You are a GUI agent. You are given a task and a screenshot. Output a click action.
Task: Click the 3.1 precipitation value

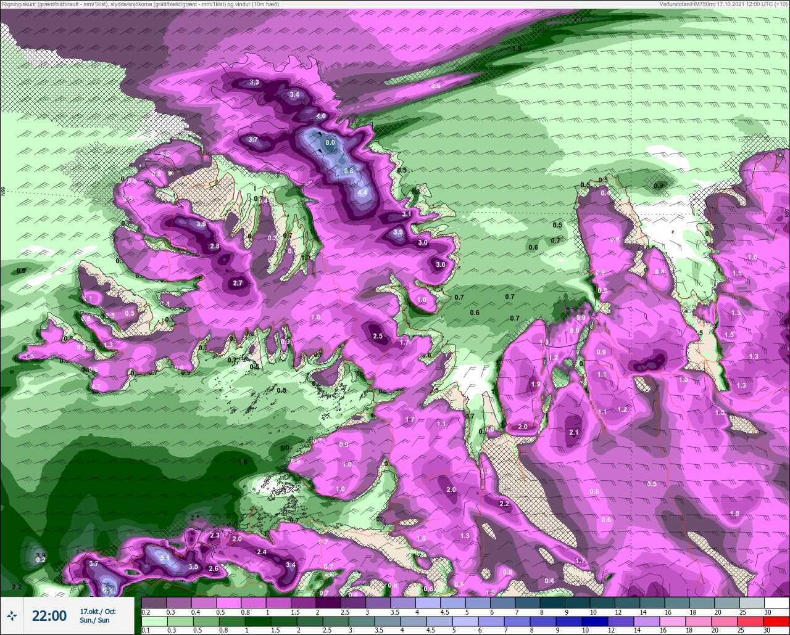[x=407, y=214]
